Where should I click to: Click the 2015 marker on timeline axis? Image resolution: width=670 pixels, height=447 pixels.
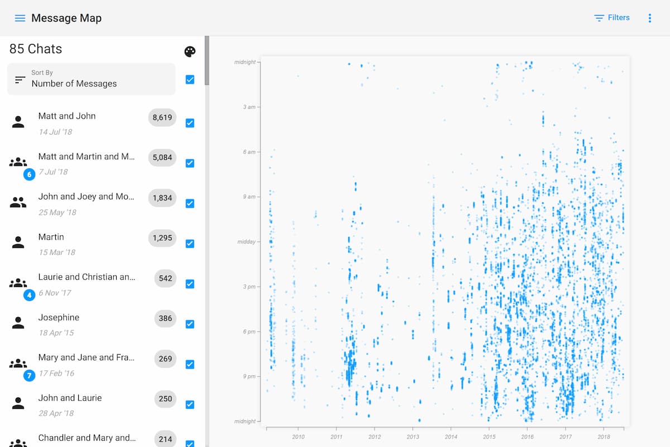click(489, 436)
